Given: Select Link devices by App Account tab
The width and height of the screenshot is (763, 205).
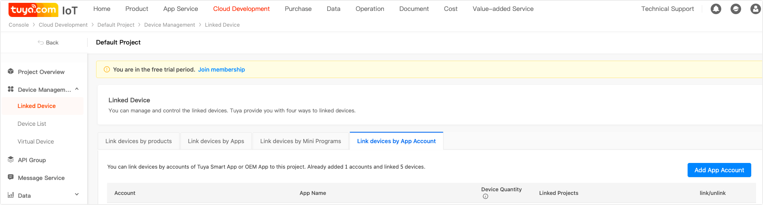Looking at the screenshot, I should [x=397, y=141].
